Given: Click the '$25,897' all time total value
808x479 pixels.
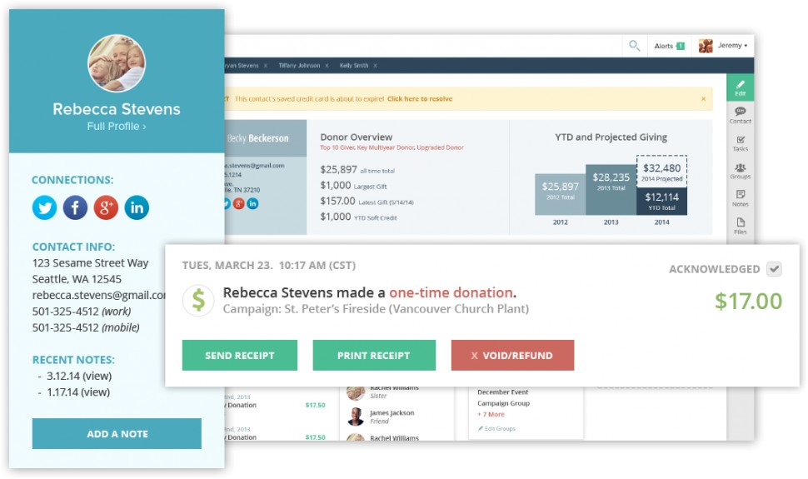Looking at the screenshot, I should (x=338, y=170).
